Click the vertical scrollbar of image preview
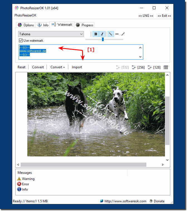Screen dimensions: 187x211 click(167, 121)
